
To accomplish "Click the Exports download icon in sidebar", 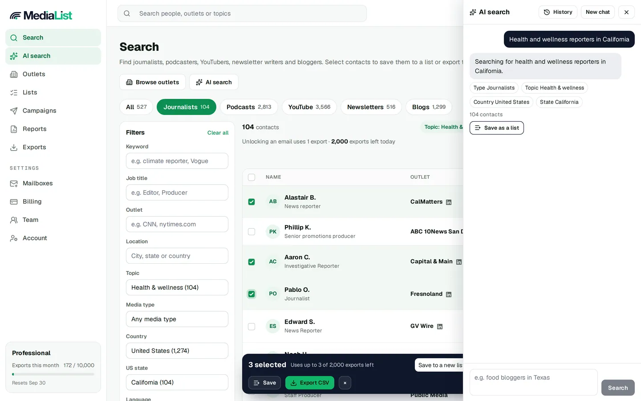I will coord(14,147).
